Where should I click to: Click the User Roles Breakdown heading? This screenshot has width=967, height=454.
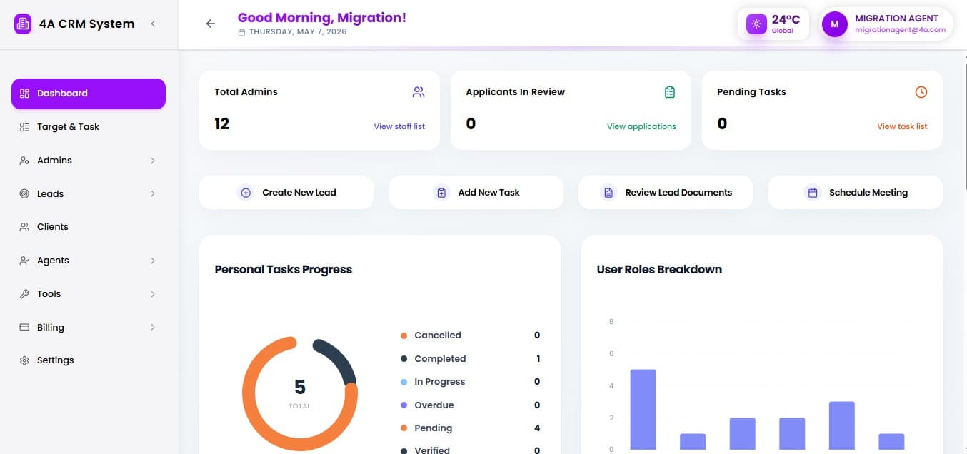[x=659, y=270]
